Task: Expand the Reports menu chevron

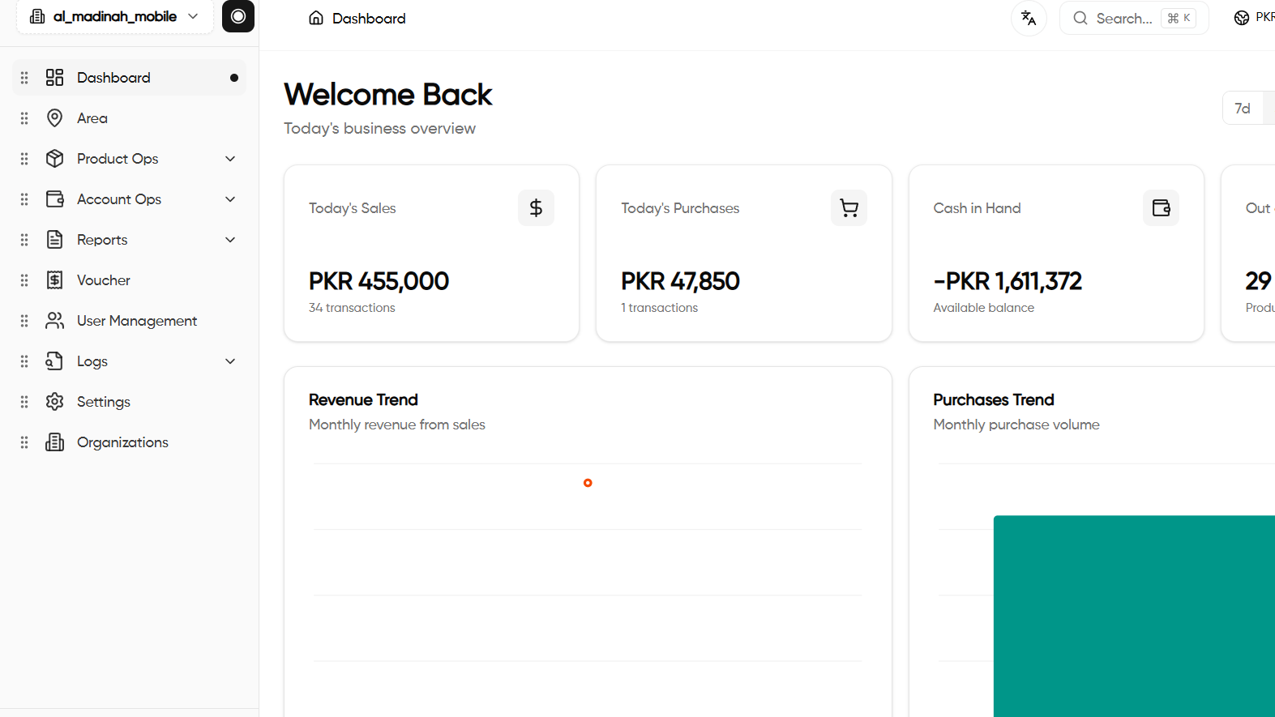Action: pyautogui.click(x=230, y=240)
